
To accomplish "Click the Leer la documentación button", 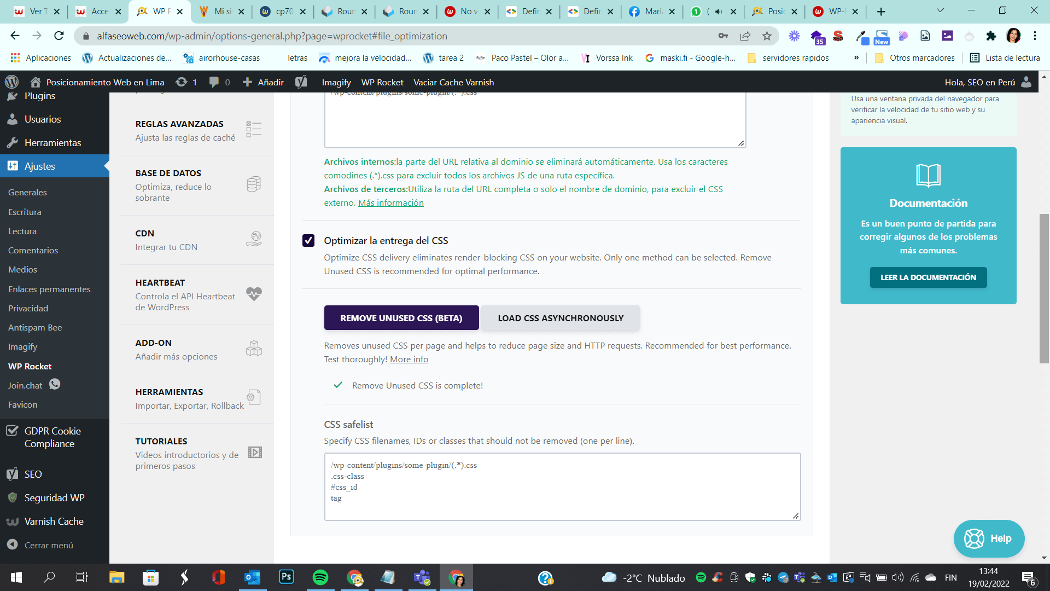I will point(928,277).
